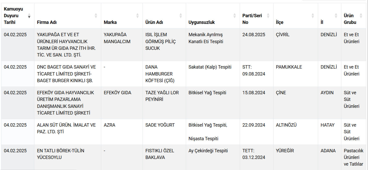Sort the table by Kamuoyu Duyuru Tarihi arrow
Screen dimensions: 368x170
[x=29, y=16]
